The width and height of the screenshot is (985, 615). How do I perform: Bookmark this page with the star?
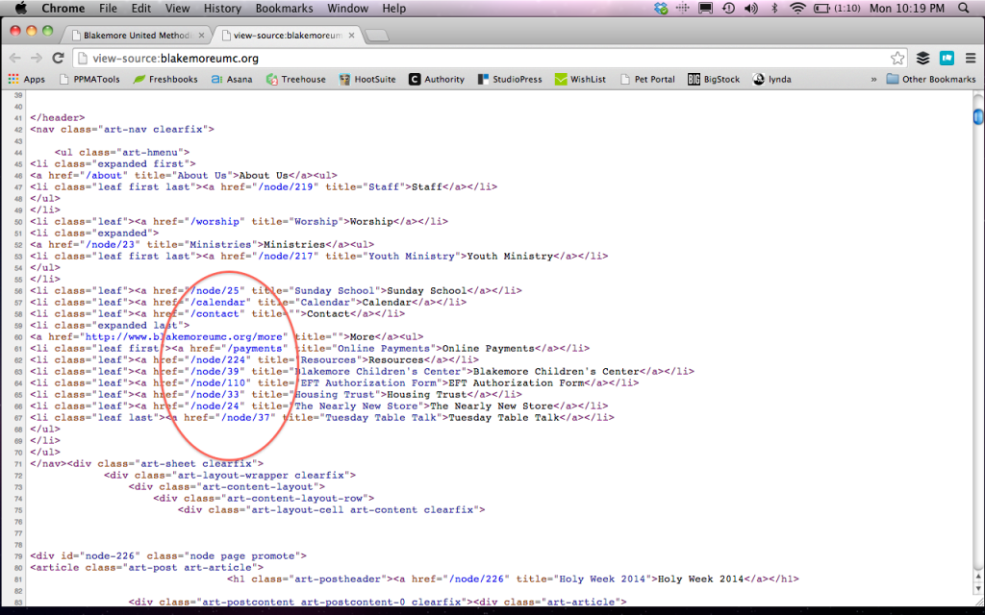(897, 59)
